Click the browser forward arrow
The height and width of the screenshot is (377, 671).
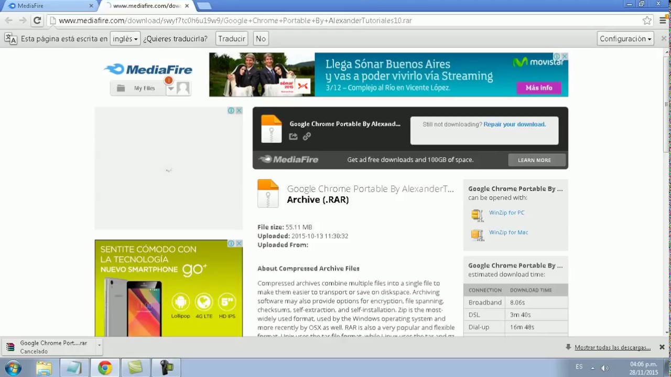(23, 20)
